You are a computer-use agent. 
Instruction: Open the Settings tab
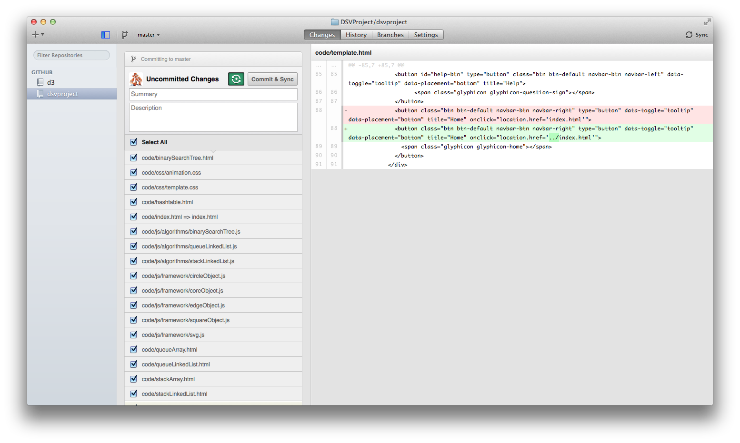pos(426,35)
